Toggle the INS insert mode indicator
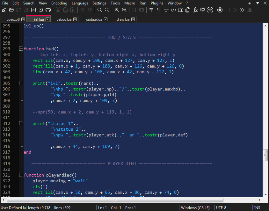The width and height of the screenshot is (269, 211). pyautogui.click(x=257, y=208)
